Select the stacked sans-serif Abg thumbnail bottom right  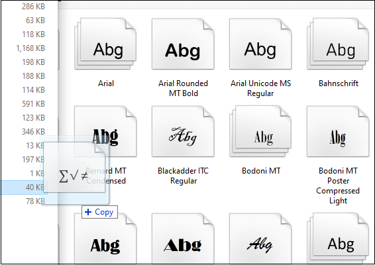[338, 238]
